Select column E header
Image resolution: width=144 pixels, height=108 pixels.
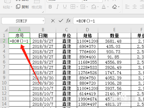(114, 30)
